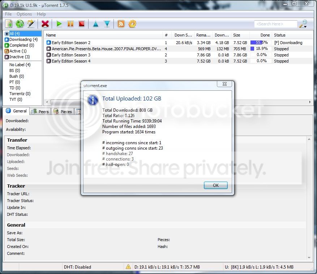Viewport: 317px width, 274px height.
Task: Click the download speed status bar entry
Action: pos(167,267)
